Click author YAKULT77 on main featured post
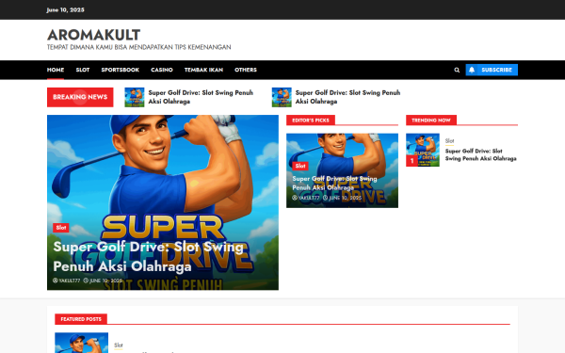 pyautogui.click(x=69, y=281)
